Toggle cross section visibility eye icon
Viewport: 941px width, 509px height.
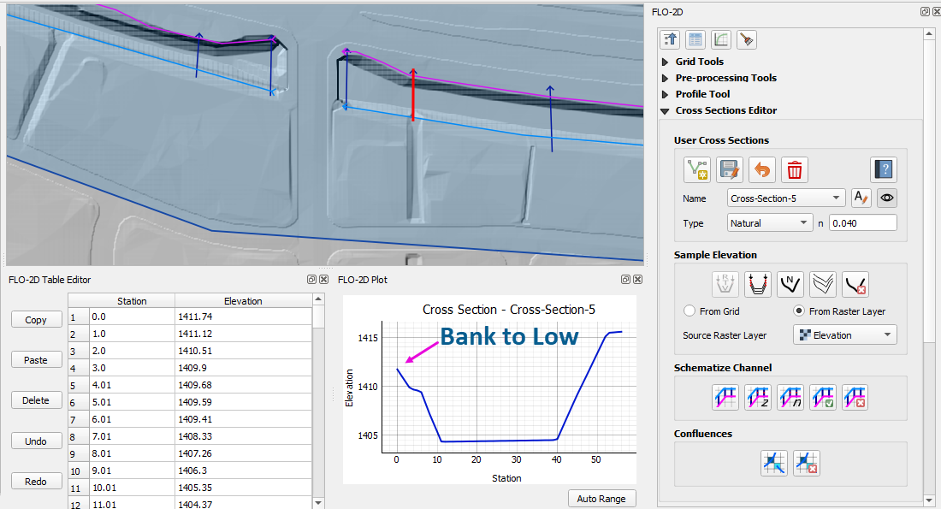coord(887,198)
